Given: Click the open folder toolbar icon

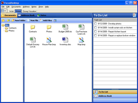Looking at the screenshot, I should click(3, 20).
